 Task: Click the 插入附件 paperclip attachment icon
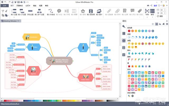click(117, 11)
